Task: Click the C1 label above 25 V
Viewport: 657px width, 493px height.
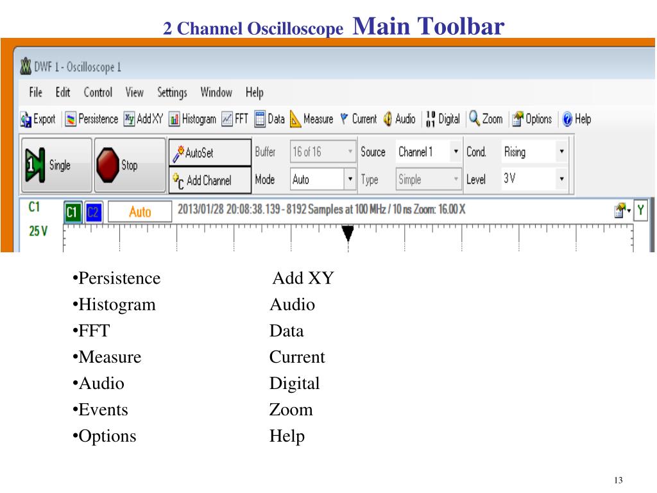Action: 35,207
